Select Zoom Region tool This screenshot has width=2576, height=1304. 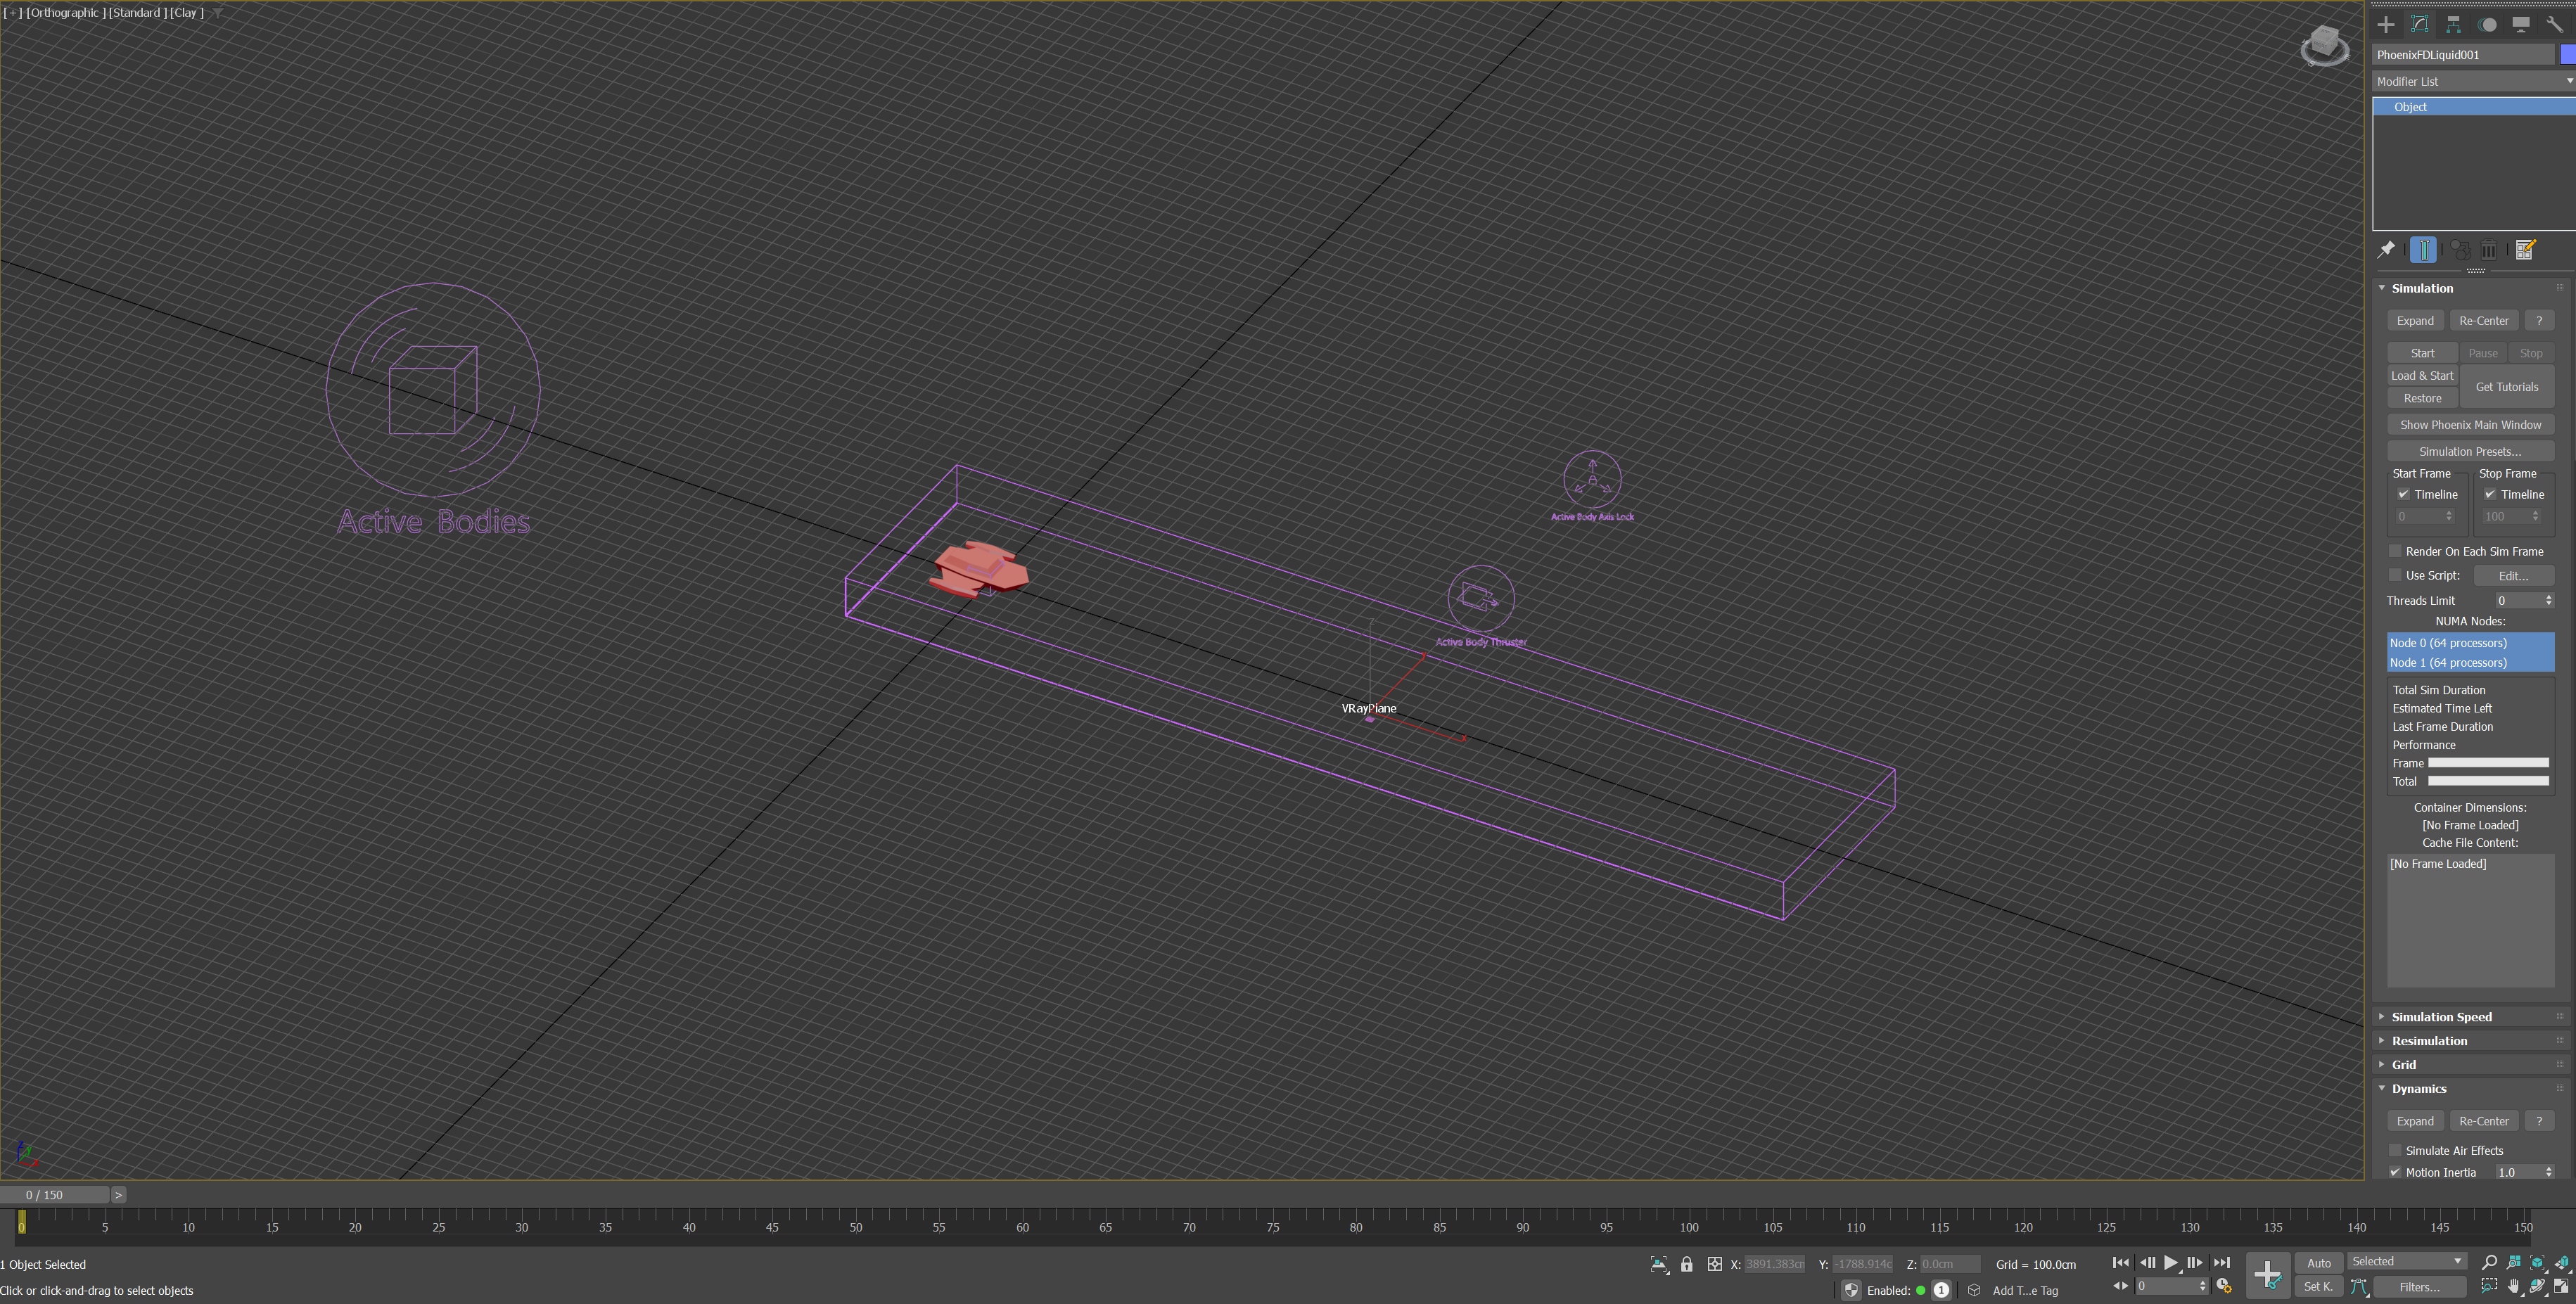coord(2489,1286)
